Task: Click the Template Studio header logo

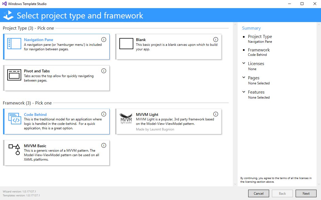Action: [8, 15]
